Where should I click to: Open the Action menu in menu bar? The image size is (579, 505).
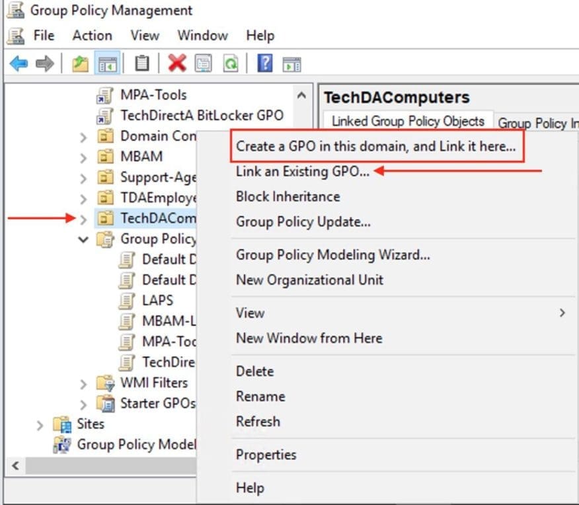coord(92,35)
